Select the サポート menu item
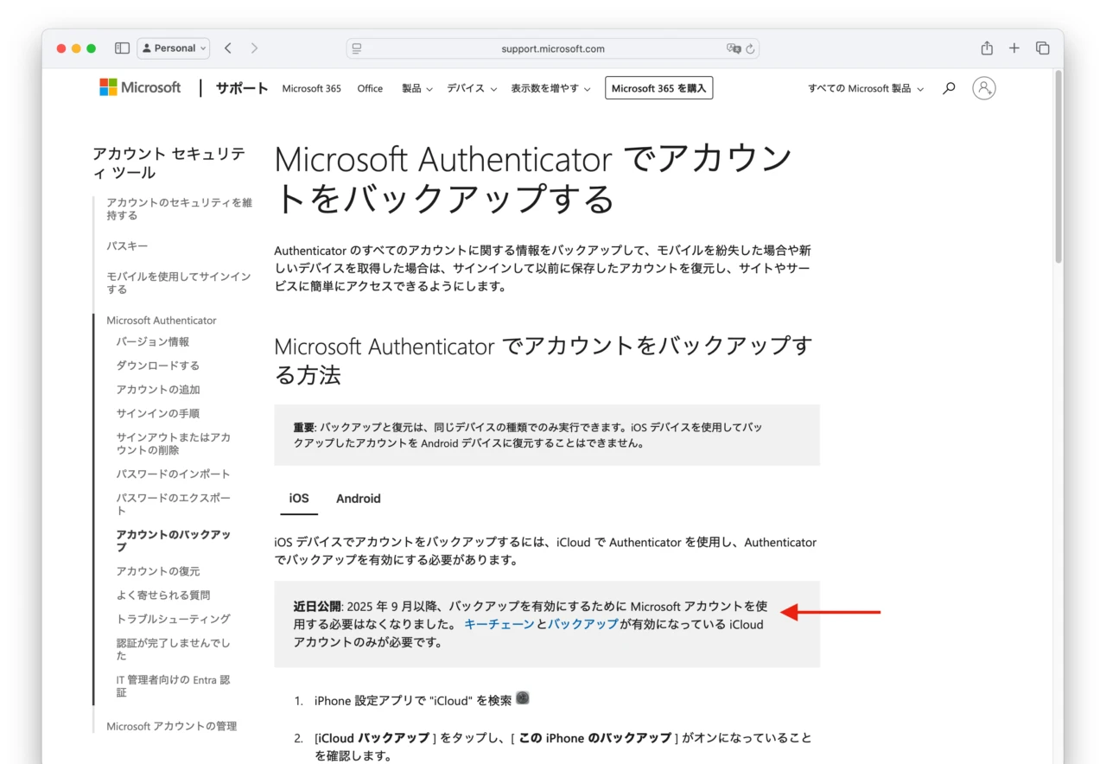Image resolution: width=1106 pixels, height=764 pixels. point(240,87)
